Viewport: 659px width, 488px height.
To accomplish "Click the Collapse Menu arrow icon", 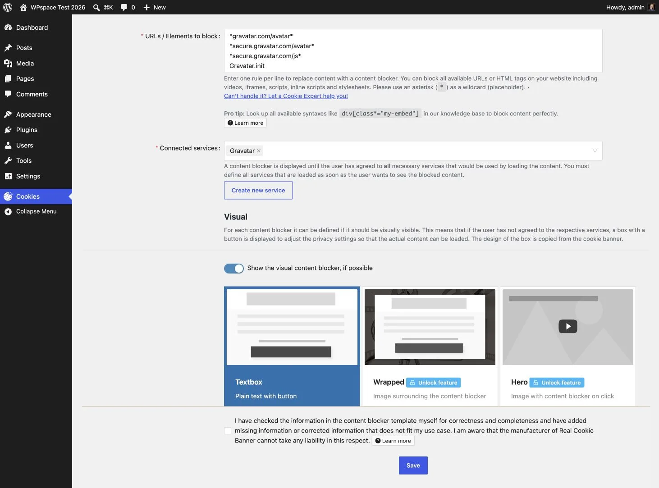I will tap(8, 211).
